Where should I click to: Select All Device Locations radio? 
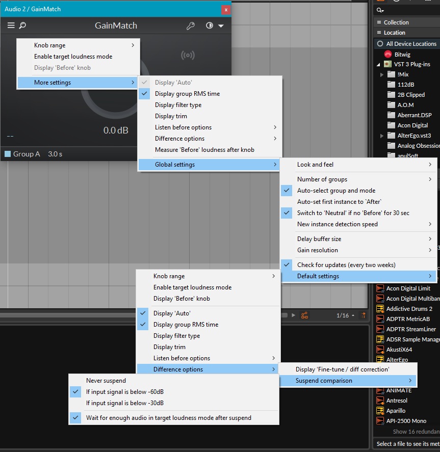(380, 43)
